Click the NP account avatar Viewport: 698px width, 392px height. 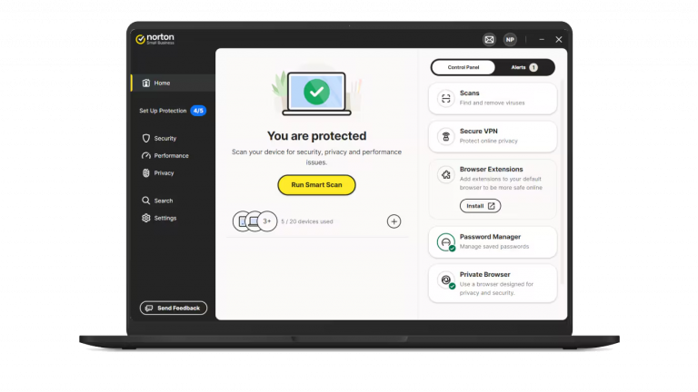tap(510, 40)
